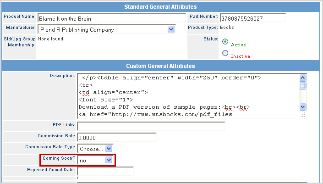This screenshot has height=184, width=323.
Task: Click the Description scrollbar thumb
Action: (302, 85)
